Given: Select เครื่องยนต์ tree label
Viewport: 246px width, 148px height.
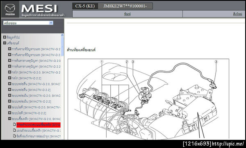Looking at the screenshot, I should pyautogui.click(x=13, y=43).
